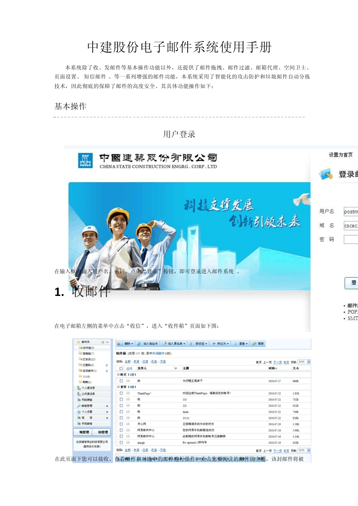The image size is (358, 506).
Task: Open 公共通讯录 public contacts in sidebar
Action: click(88, 394)
